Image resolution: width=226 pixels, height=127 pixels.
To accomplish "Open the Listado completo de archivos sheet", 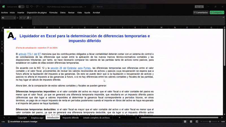I will 96,118.
